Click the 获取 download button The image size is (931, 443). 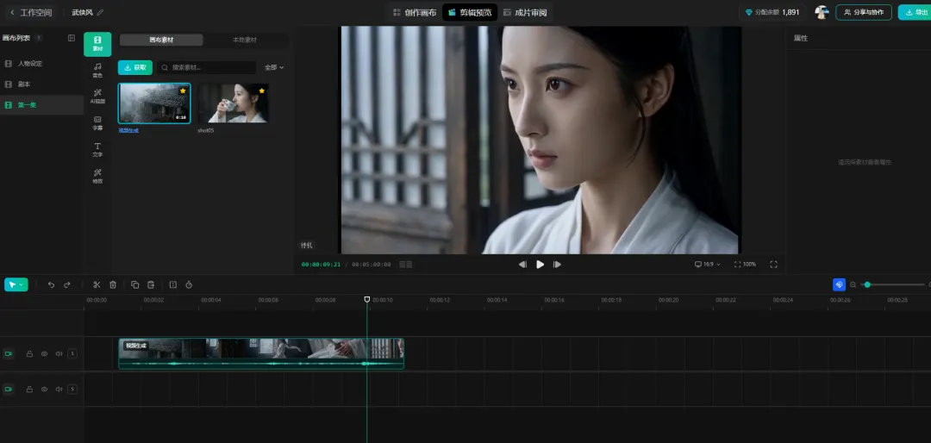(x=135, y=68)
